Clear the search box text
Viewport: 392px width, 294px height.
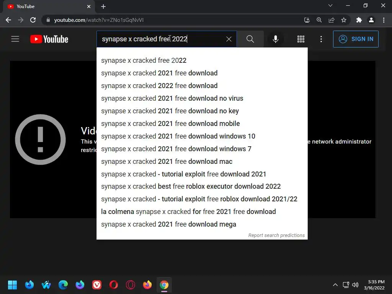click(x=229, y=39)
